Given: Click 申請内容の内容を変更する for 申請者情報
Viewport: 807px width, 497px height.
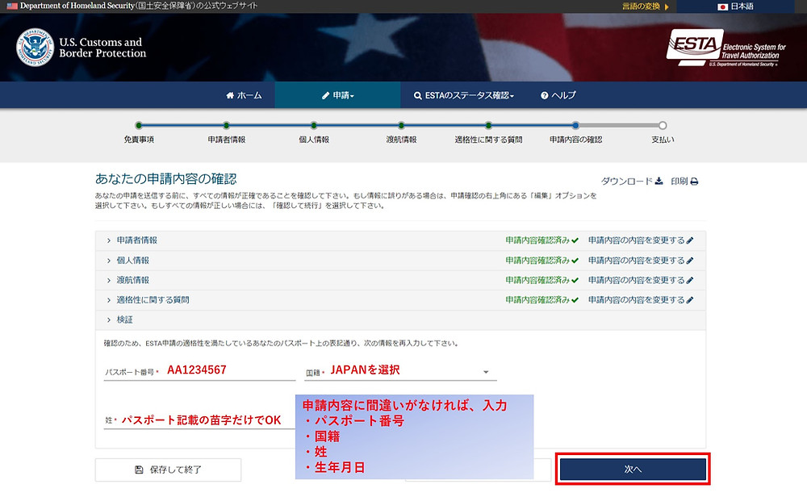Looking at the screenshot, I should (x=641, y=240).
